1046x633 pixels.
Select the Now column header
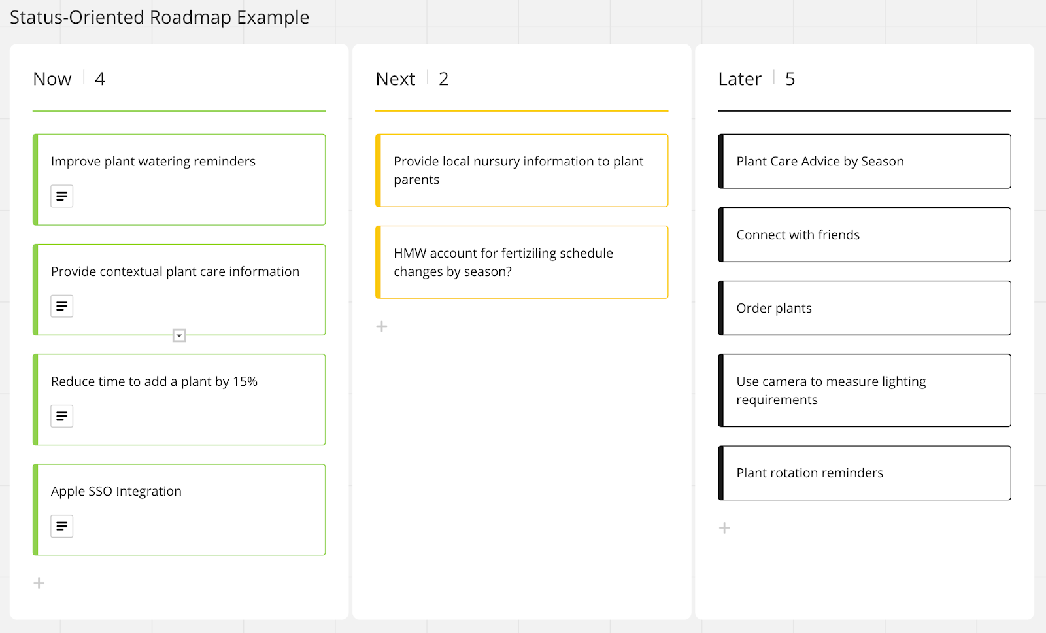coord(52,79)
